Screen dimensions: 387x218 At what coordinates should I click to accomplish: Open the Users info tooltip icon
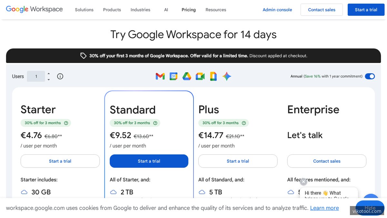pos(60,76)
